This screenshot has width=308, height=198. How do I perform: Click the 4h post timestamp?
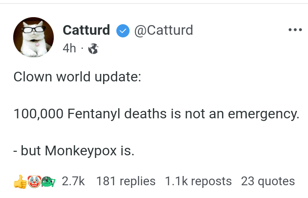pyautogui.click(x=70, y=48)
